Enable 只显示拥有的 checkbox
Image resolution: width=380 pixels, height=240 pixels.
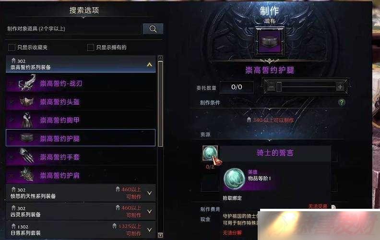point(90,47)
